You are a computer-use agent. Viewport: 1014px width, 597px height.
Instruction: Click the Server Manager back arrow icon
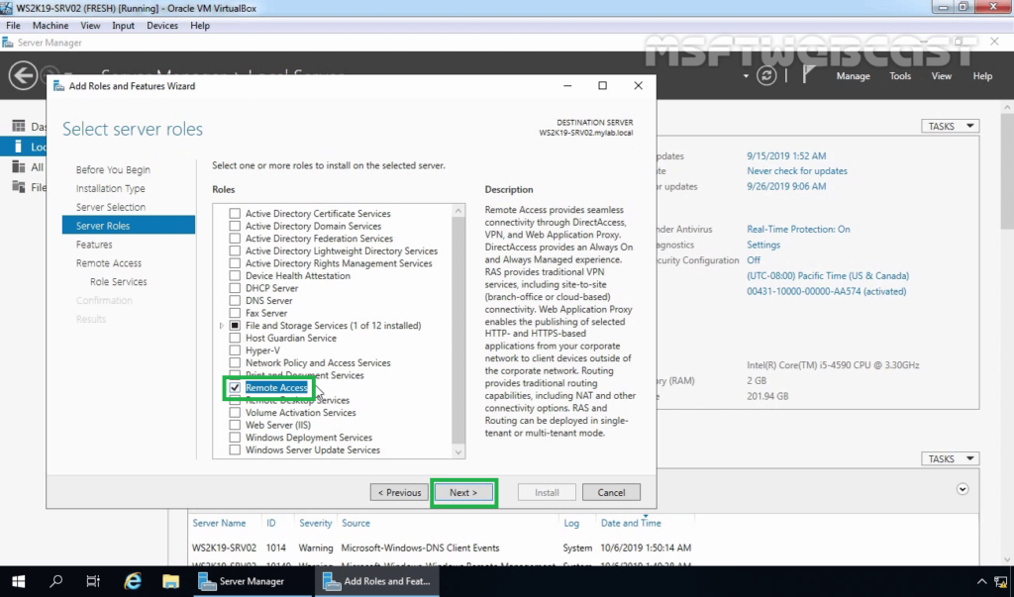[x=24, y=75]
